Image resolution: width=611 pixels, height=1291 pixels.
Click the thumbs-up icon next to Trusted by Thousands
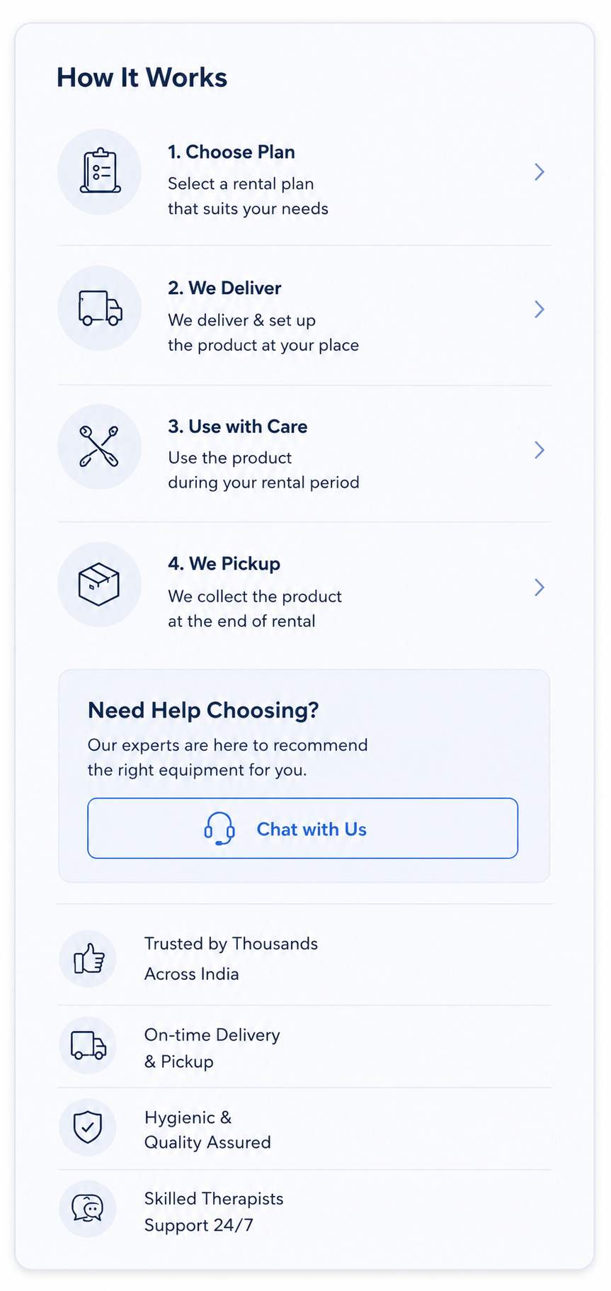click(89, 959)
